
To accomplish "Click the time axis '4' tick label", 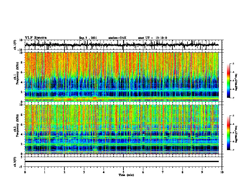I will (104, 172).
